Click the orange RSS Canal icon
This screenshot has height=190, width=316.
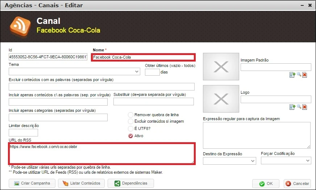click(x=20, y=27)
